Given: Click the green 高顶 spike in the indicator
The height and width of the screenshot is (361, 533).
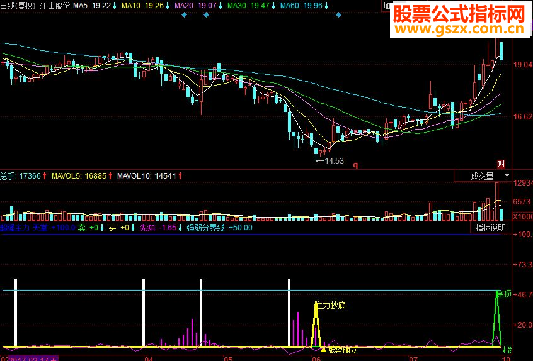Looking at the screenshot, I should click(x=496, y=319).
